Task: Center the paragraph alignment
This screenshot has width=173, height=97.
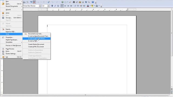Action: point(65,6)
